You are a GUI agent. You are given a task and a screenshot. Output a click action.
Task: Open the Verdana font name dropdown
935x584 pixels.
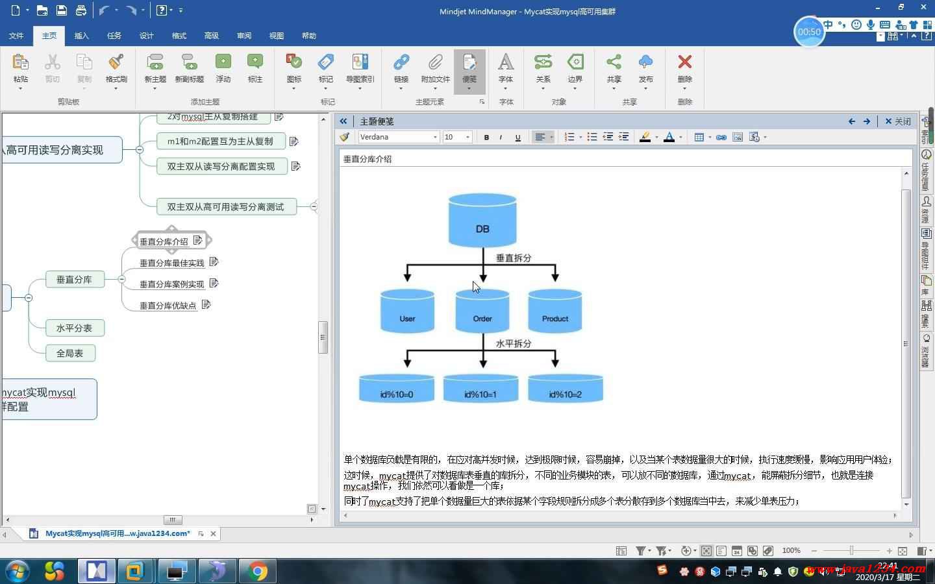(x=435, y=137)
